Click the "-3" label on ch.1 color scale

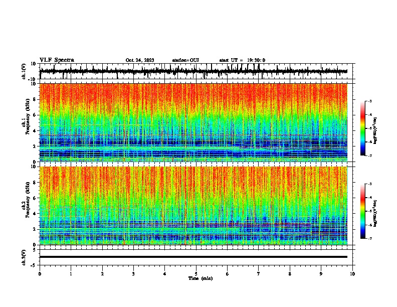(x=369, y=101)
